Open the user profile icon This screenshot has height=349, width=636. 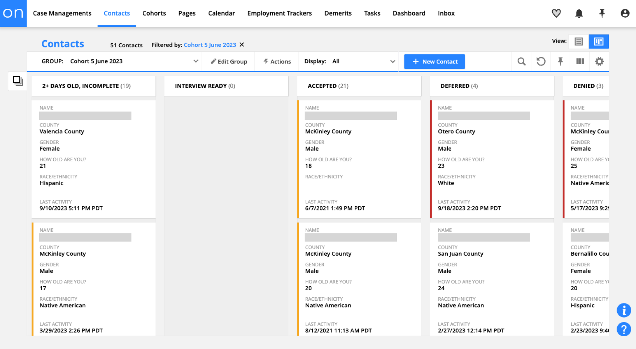click(625, 13)
